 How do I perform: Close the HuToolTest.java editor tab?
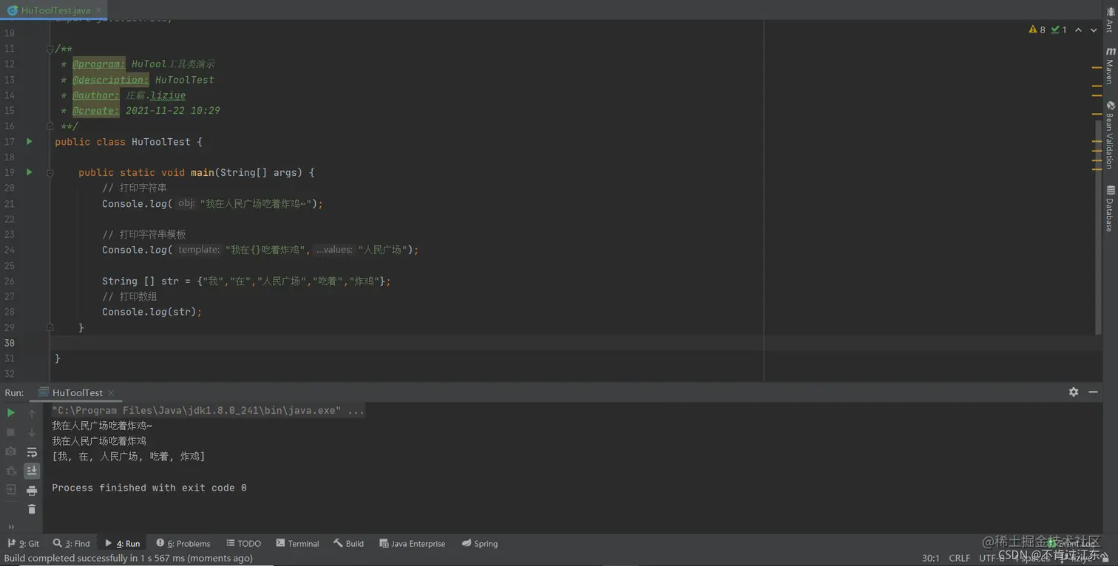pos(99,10)
